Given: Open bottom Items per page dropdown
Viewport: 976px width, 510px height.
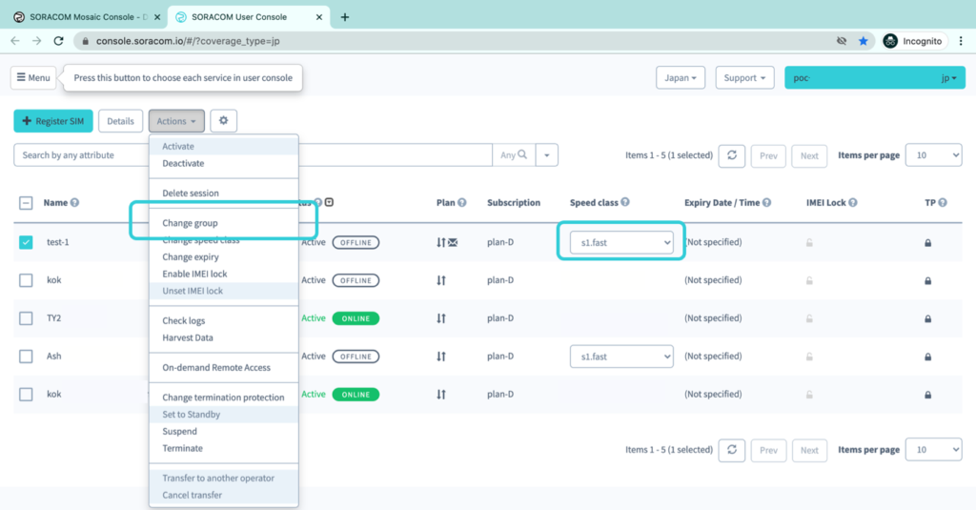Looking at the screenshot, I should coord(934,450).
